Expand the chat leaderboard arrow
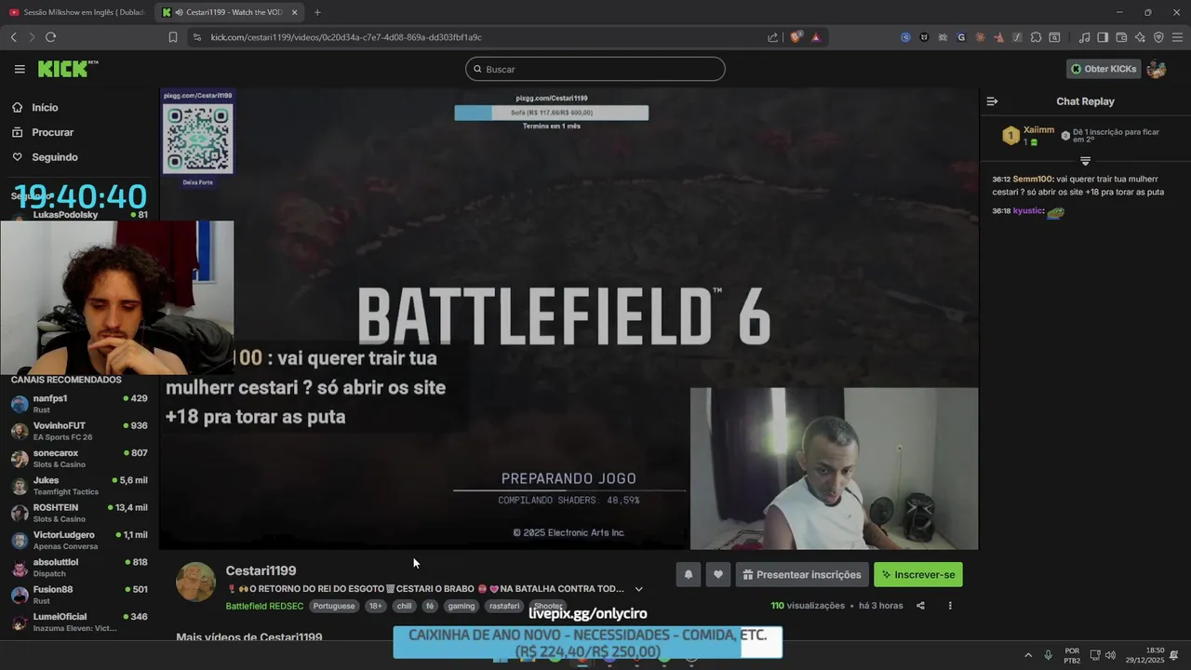The image size is (1191, 670). tap(1085, 161)
